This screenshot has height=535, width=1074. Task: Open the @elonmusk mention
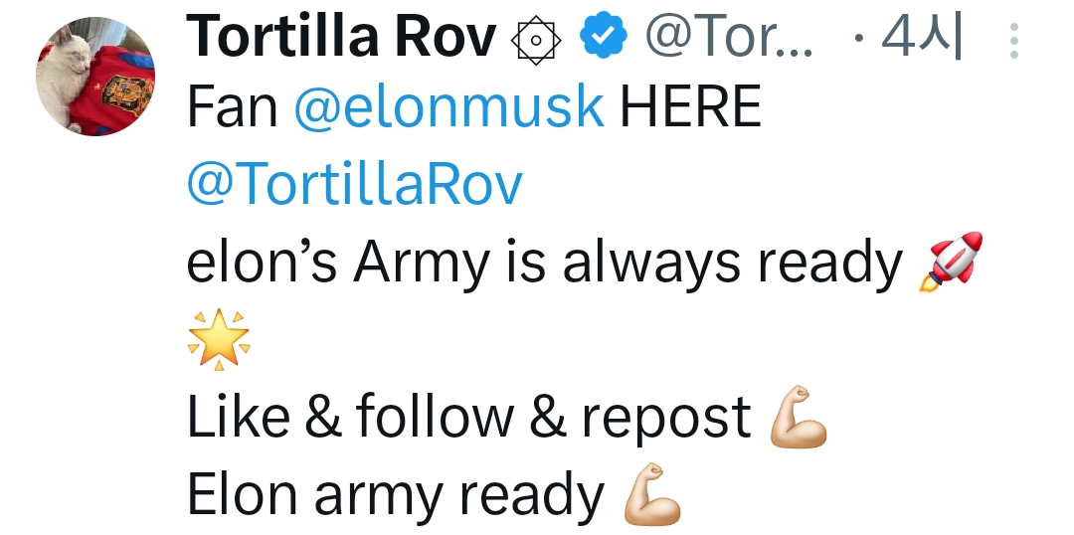pos(448,107)
